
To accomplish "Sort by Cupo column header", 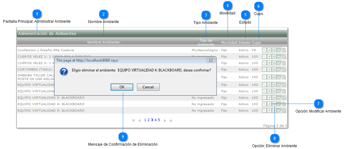I will (256, 42).
